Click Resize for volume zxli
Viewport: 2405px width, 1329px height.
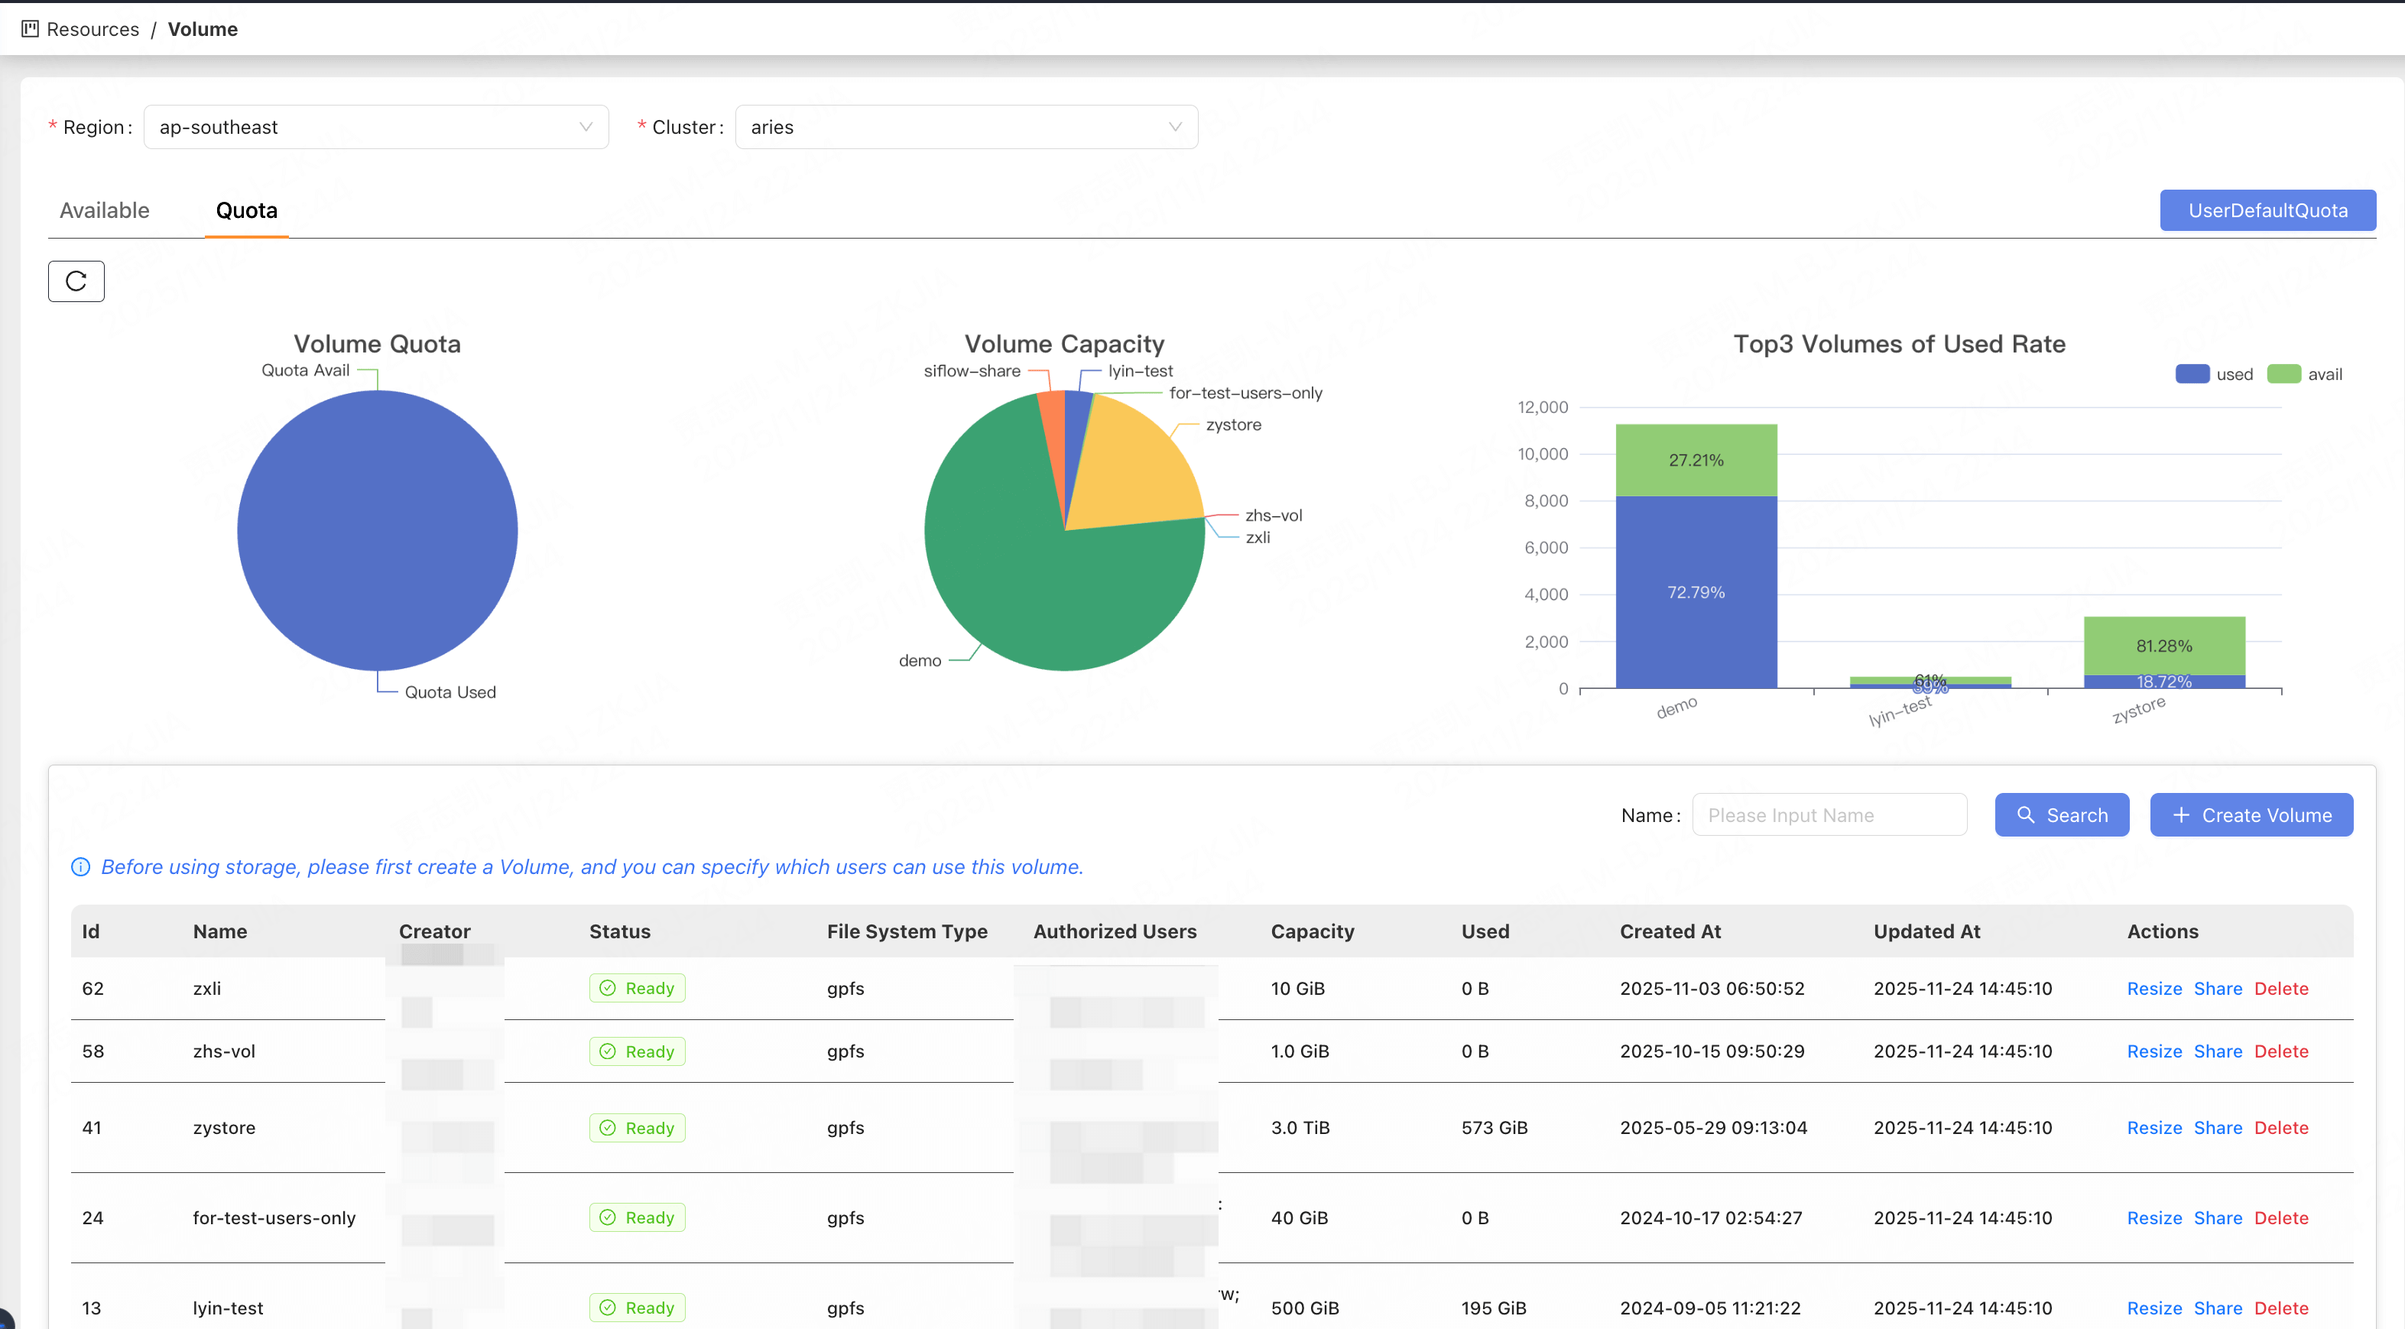(2153, 988)
